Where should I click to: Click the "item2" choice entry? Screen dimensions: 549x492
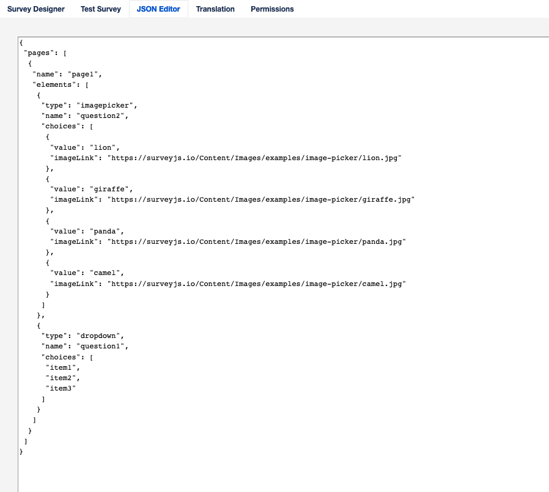(x=63, y=378)
